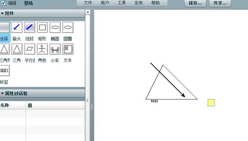Select the first 三角形 triangle tool
Screen dimensions: 248x141
(x=4, y=49)
